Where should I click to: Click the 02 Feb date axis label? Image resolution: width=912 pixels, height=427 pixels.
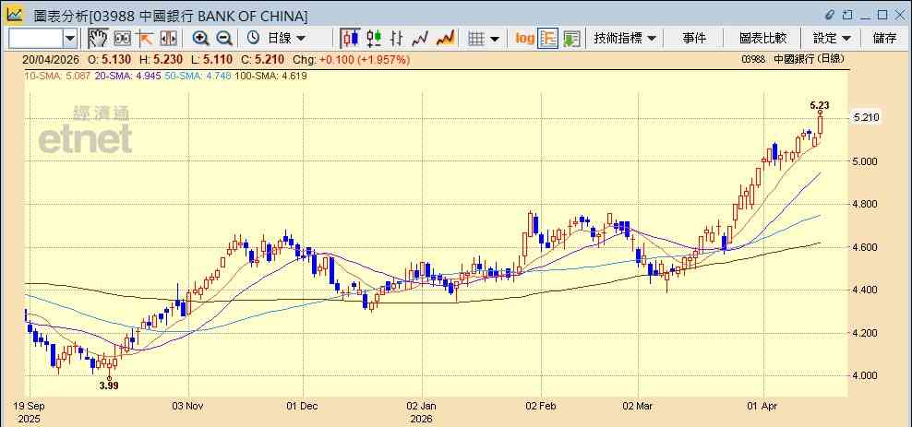coord(542,406)
